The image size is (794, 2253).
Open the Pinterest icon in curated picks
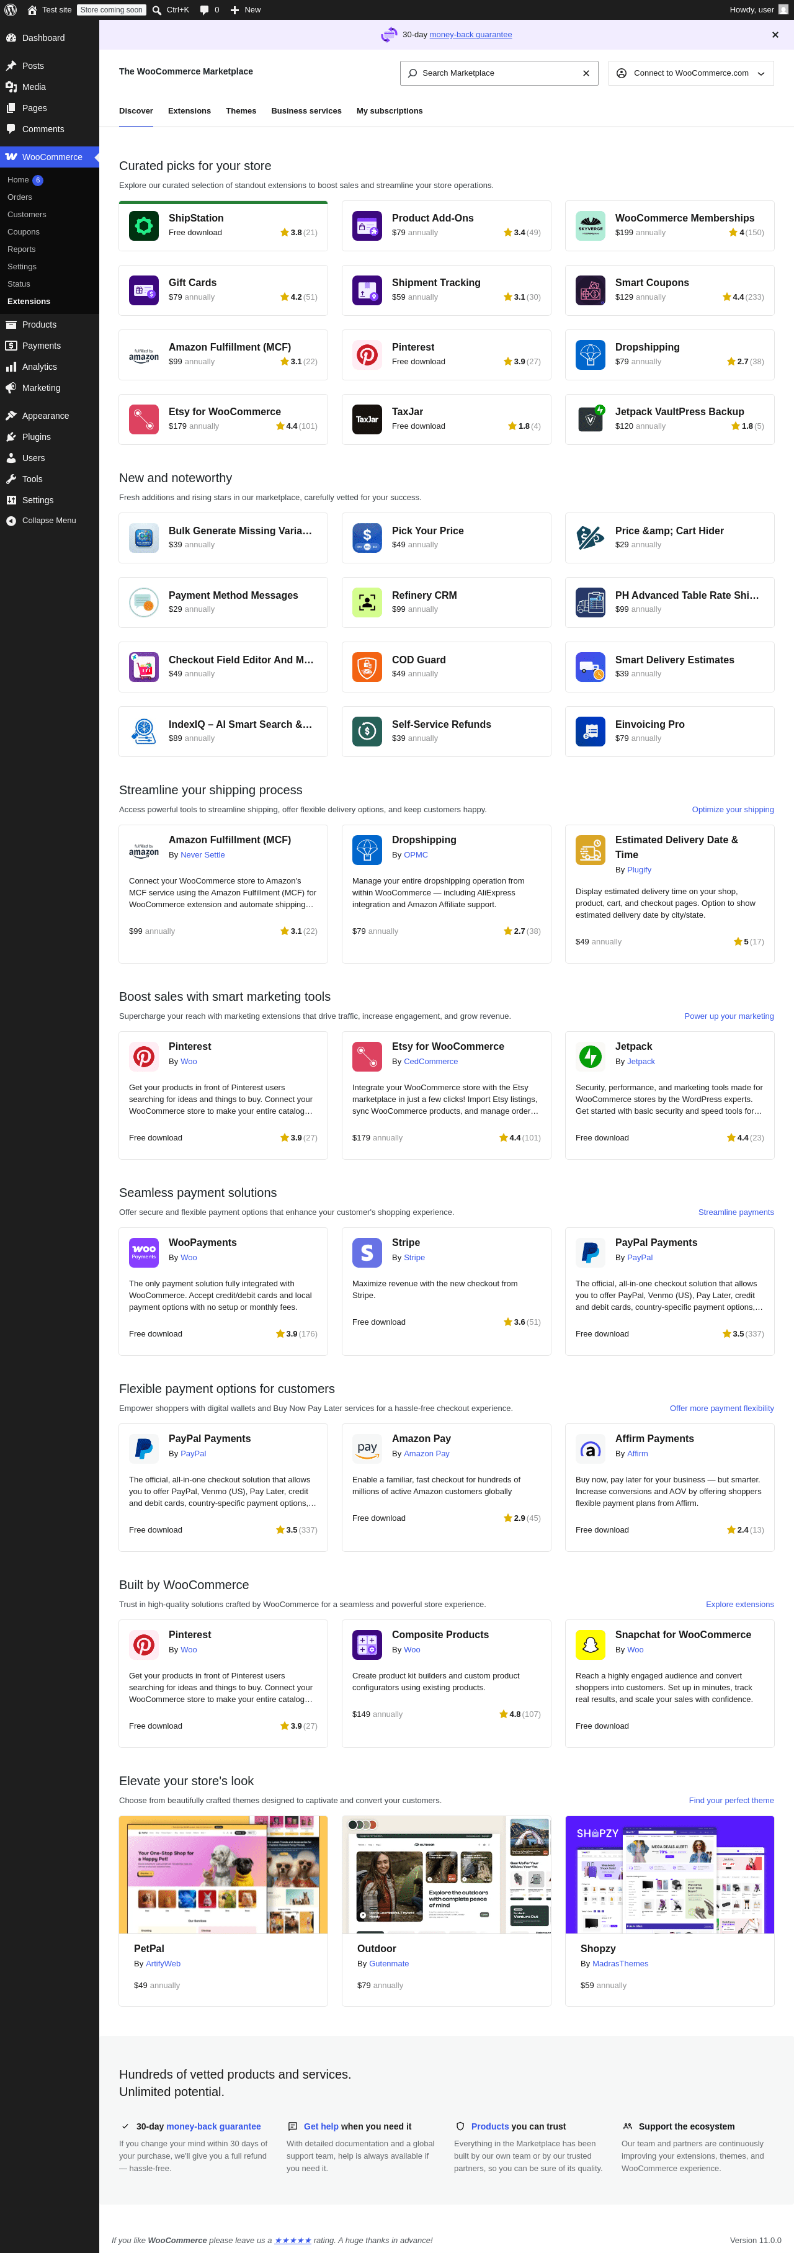coord(367,354)
